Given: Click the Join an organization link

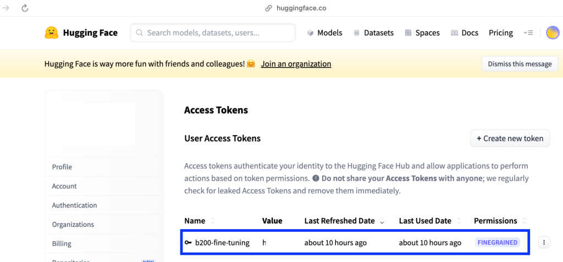Looking at the screenshot, I should [x=296, y=64].
